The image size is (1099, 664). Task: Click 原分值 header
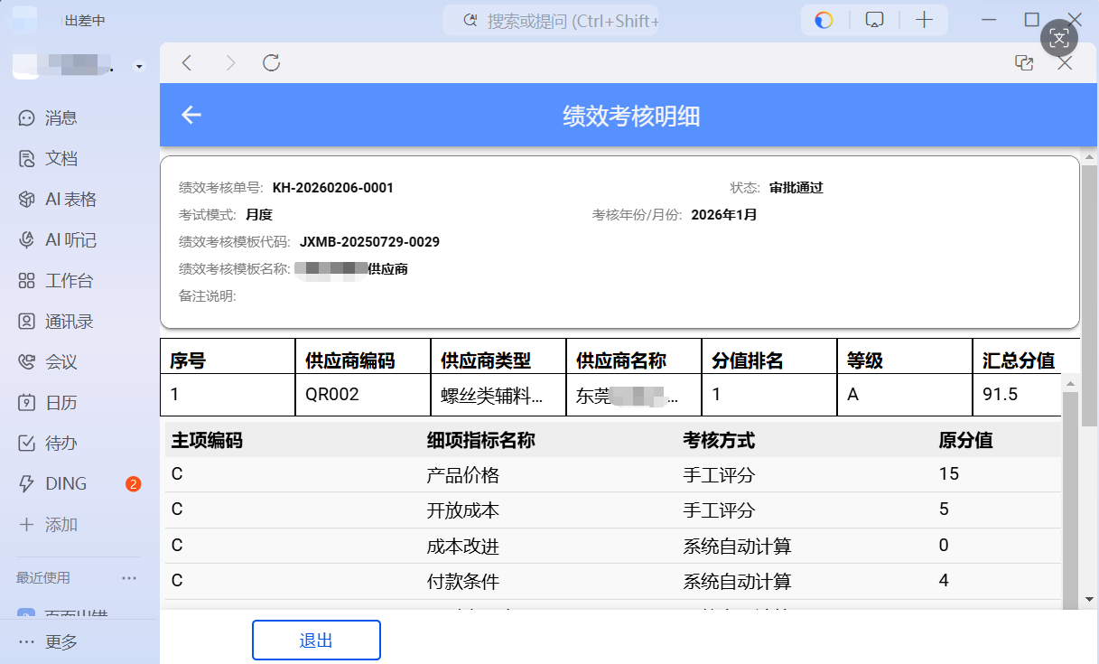tap(966, 441)
